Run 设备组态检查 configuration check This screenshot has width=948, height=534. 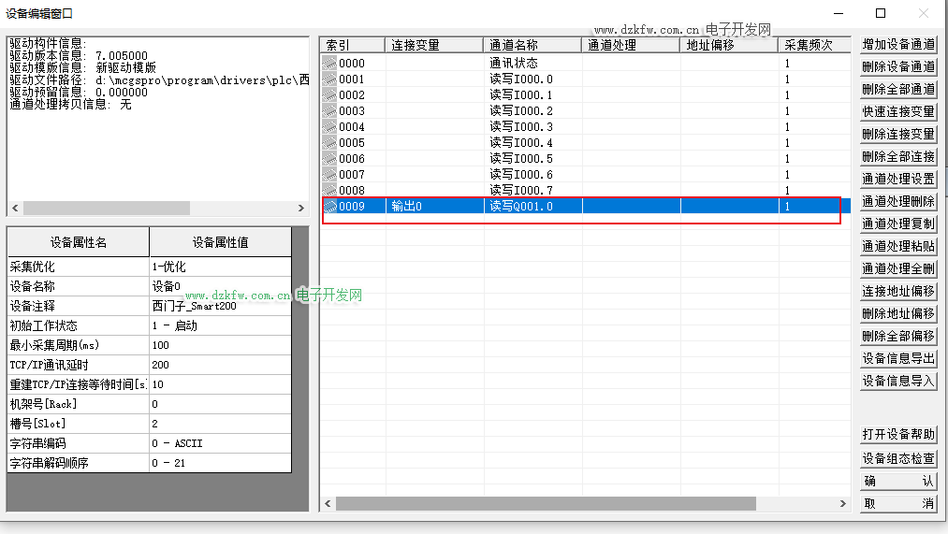[x=897, y=458]
